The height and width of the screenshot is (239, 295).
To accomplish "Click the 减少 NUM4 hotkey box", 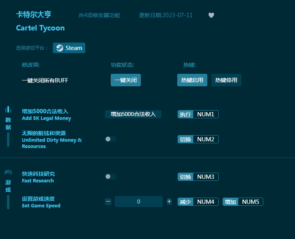I will pyautogui.click(x=198, y=202).
